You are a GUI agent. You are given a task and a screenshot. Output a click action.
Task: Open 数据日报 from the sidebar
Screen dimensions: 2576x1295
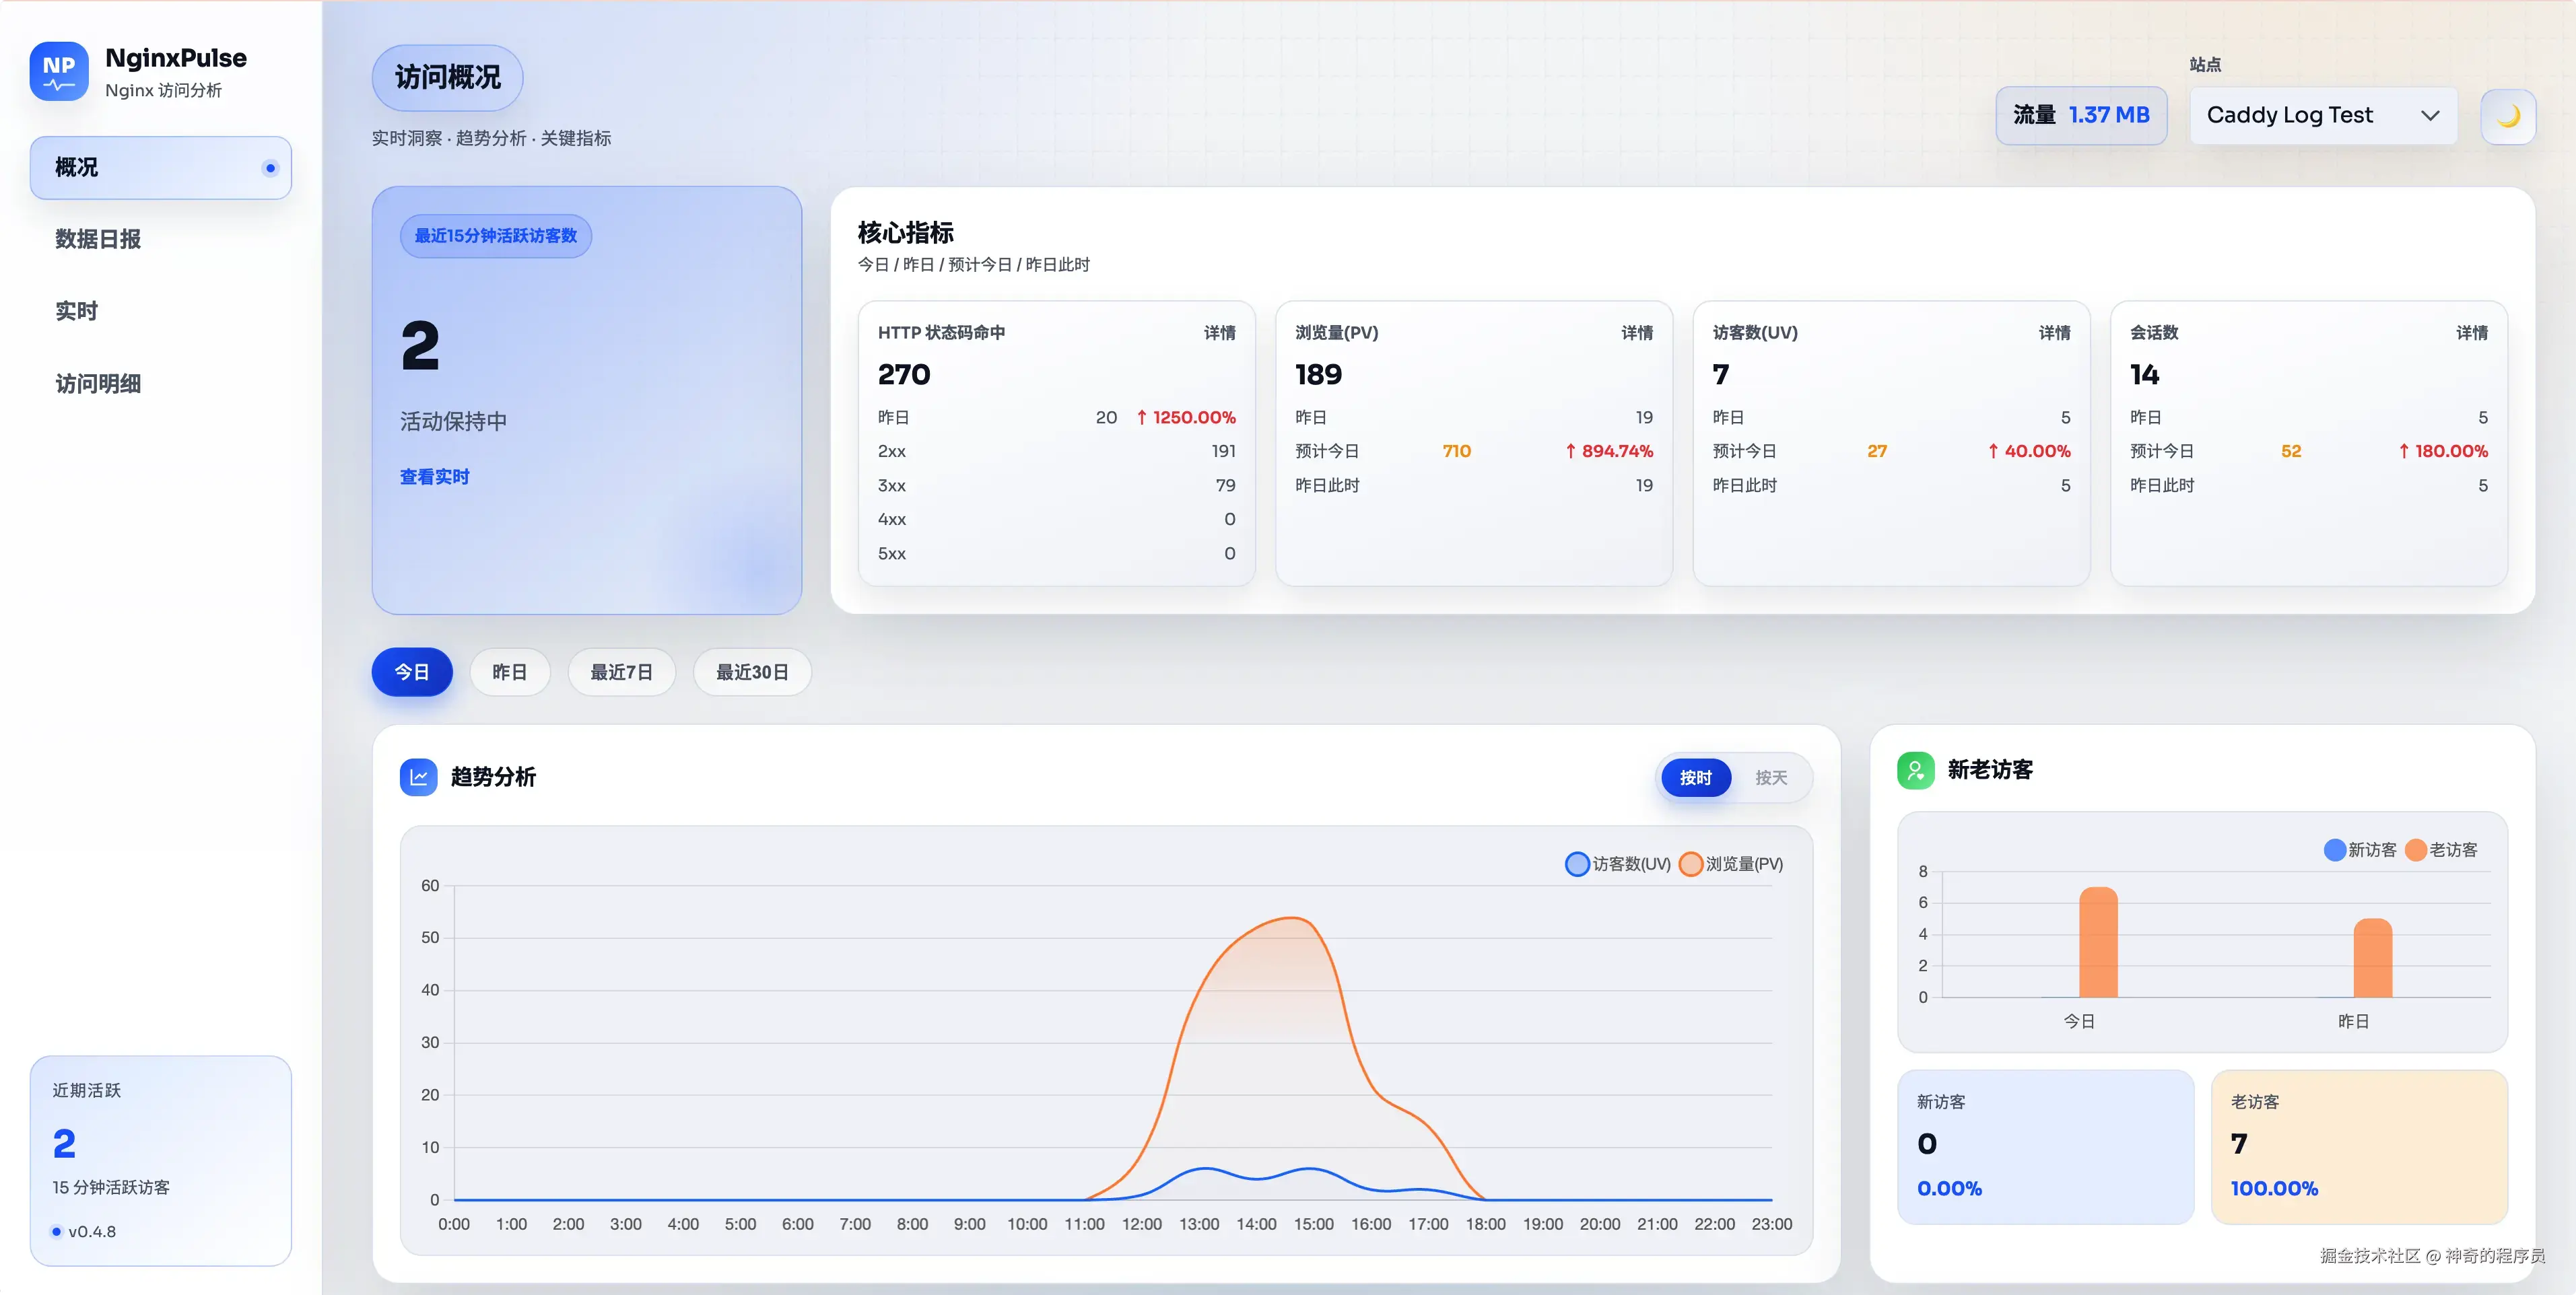[x=97, y=240]
